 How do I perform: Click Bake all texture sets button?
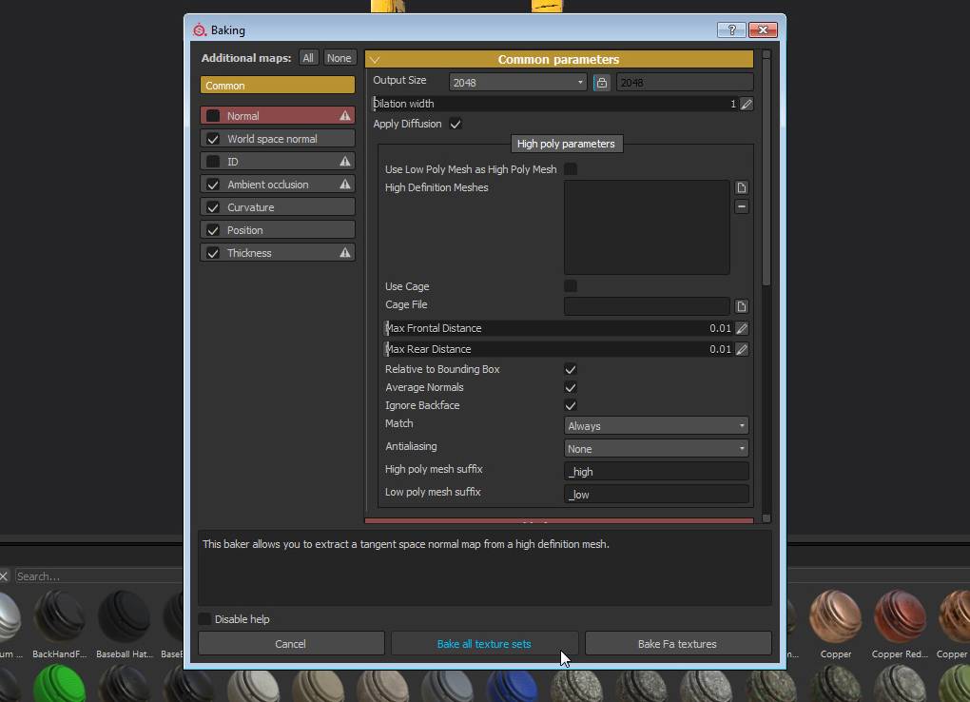point(484,644)
